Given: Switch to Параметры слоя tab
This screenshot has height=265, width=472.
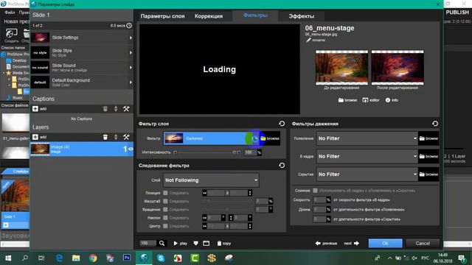Looking at the screenshot, I should click(x=162, y=16).
